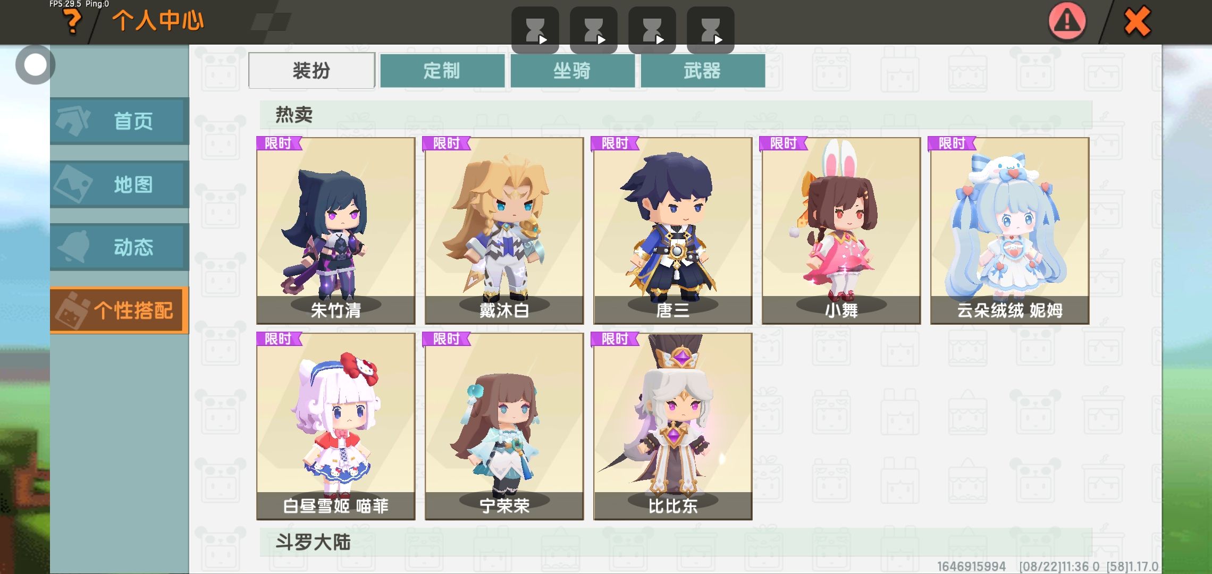This screenshot has height=574, width=1212.
Task: Select the 唐三 costume card
Action: (673, 231)
